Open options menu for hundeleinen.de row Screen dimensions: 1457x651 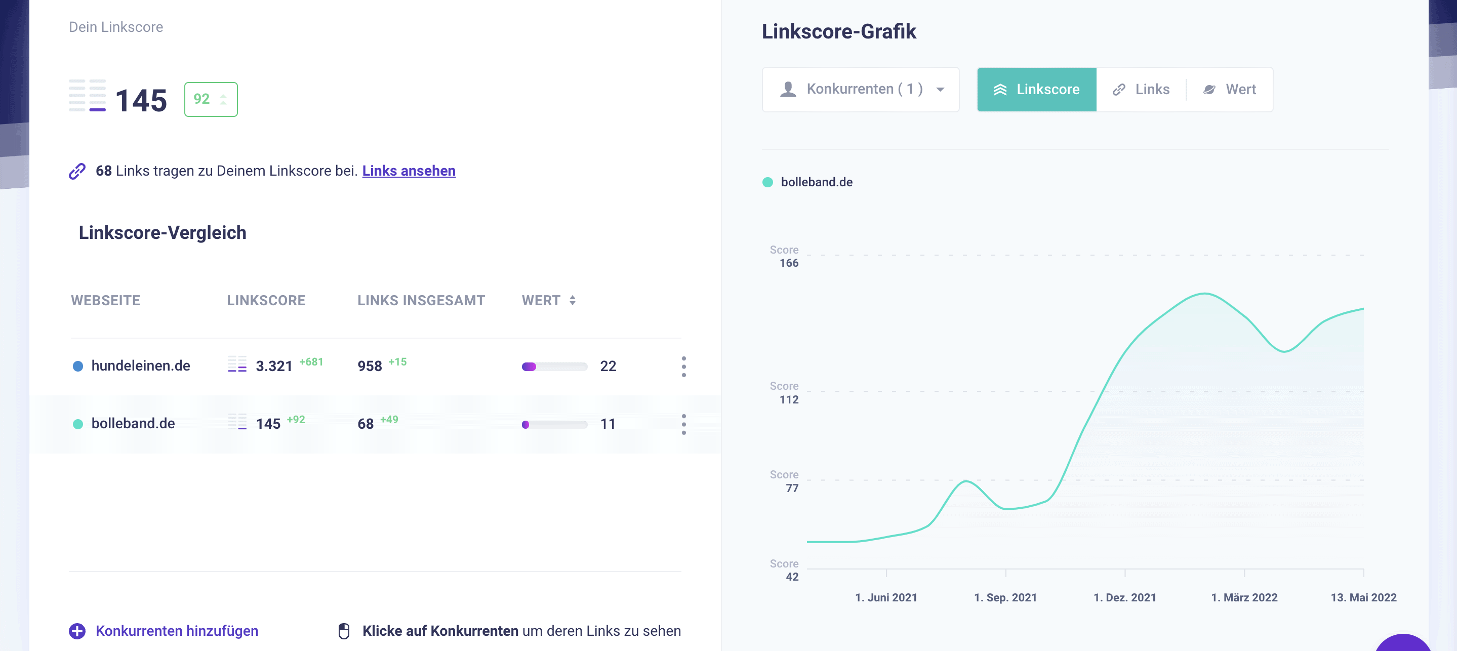pos(683,367)
